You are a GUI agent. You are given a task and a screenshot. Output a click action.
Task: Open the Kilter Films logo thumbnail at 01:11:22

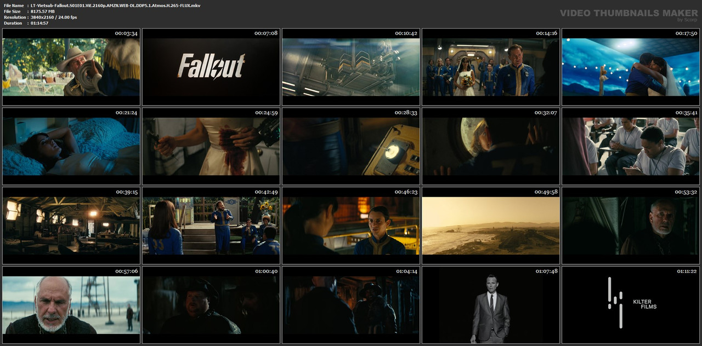click(x=631, y=305)
